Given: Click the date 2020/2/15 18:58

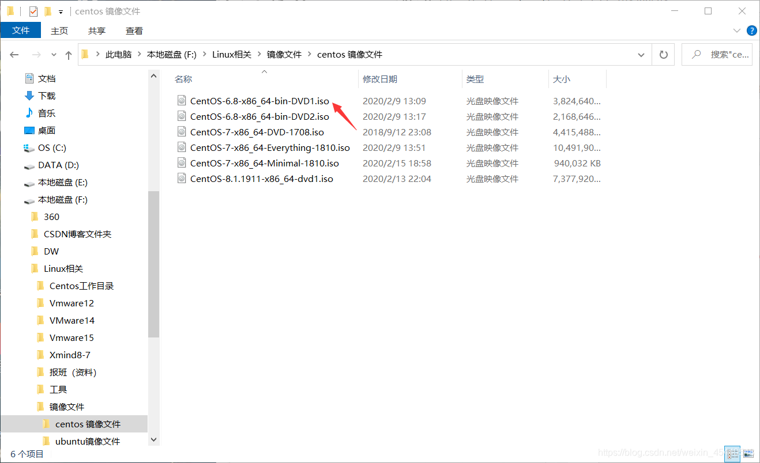Looking at the screenshot, I should [397, 164].
